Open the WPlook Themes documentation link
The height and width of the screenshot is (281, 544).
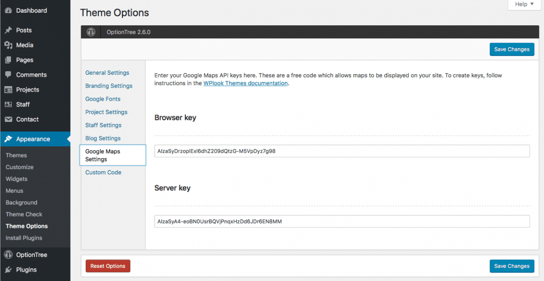[245, 83]
